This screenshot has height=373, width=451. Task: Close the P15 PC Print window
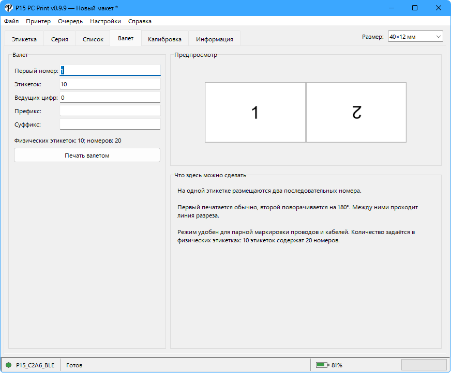[x=439, y=8]
